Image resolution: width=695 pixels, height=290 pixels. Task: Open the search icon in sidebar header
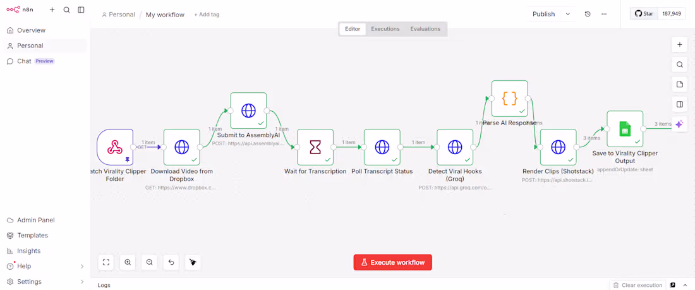pos(66,9)
